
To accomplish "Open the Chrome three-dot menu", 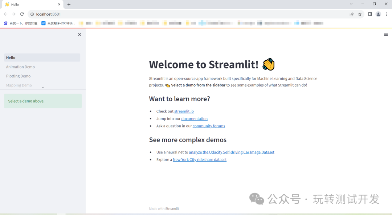I will tap(386, 14).
